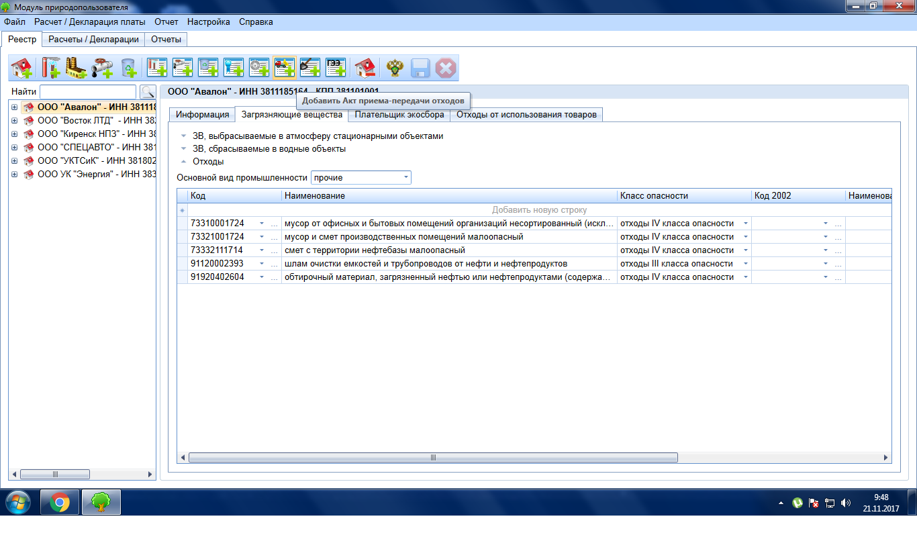Switch to the Плательщик экосбора tab
Screen dimensions: 917x533
pyautogui.click(x=399, y=115)
